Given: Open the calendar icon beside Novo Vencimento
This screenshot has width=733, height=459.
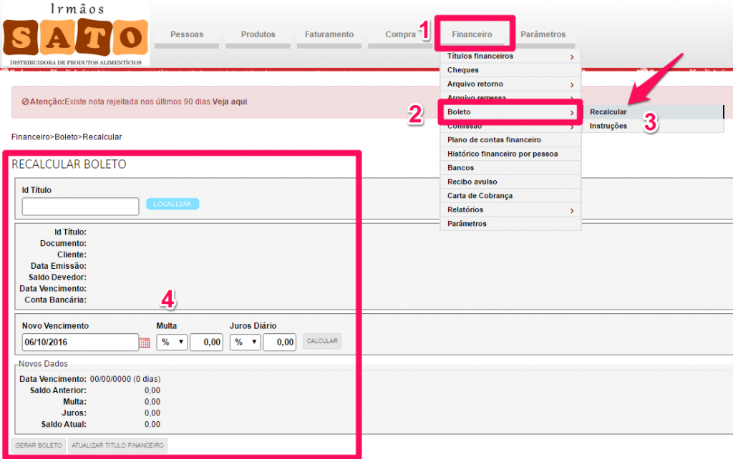Looking at the screenshot, I should pos(145,343).
